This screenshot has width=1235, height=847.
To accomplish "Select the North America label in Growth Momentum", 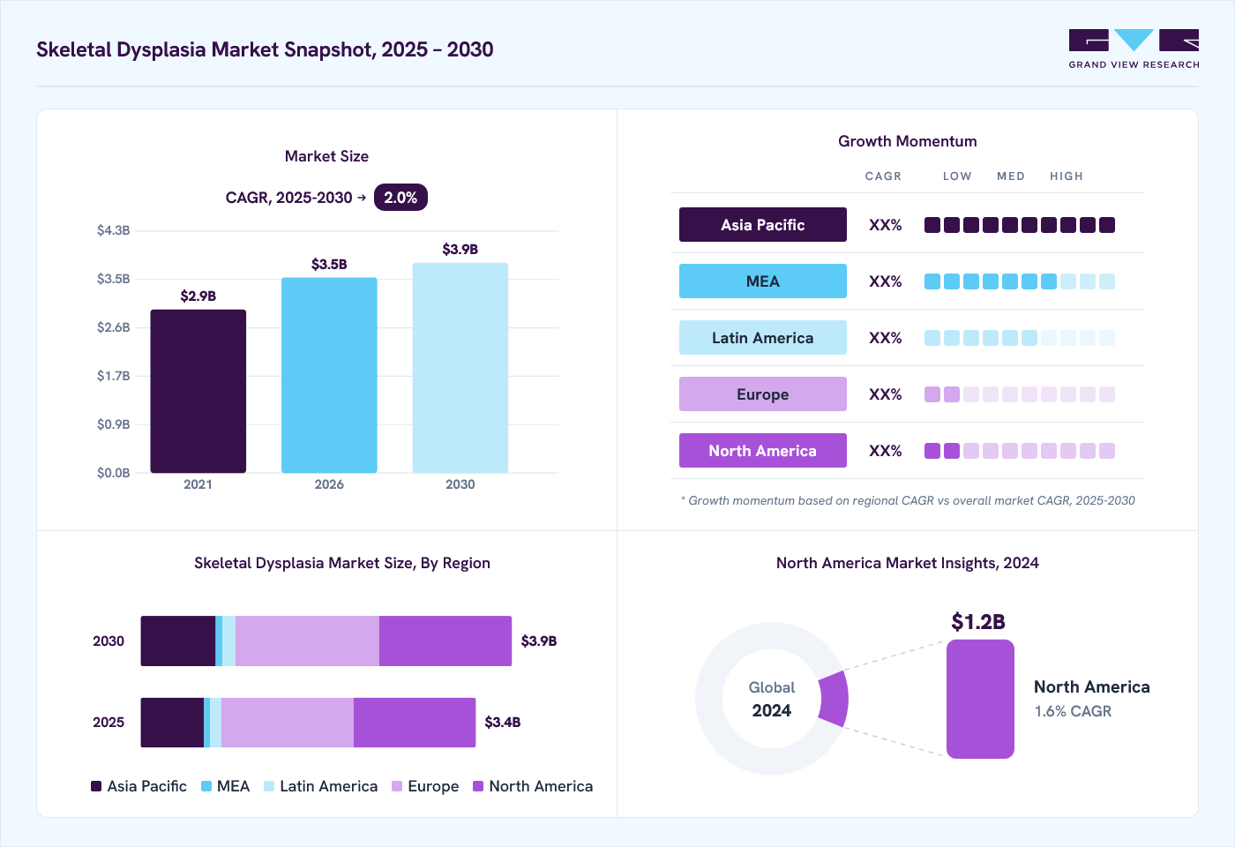I will [x=763, y=451].
